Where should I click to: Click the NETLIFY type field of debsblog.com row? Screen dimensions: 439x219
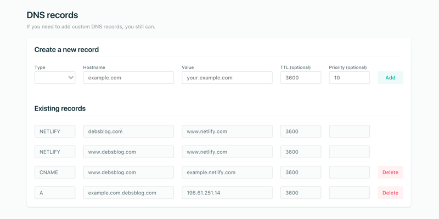tap(55, 131)
